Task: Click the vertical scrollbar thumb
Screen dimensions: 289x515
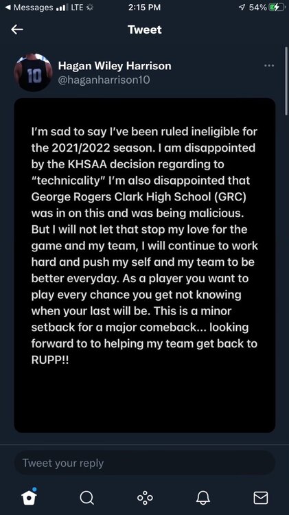Action: pyautogui.click(x=286, y=80)
